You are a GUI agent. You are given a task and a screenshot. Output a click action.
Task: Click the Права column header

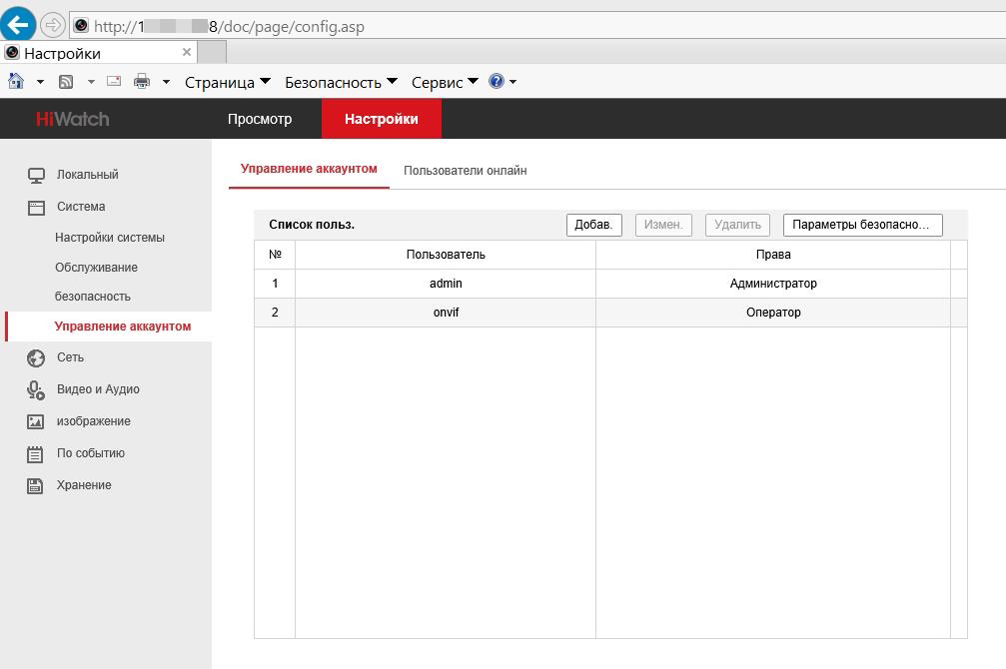(x=773, y=255)
